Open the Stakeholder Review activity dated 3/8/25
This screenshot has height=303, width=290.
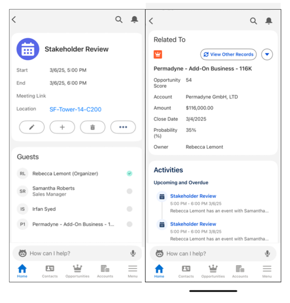(193, 224)
